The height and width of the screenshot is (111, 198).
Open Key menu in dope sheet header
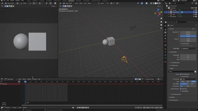click(39, 79)
